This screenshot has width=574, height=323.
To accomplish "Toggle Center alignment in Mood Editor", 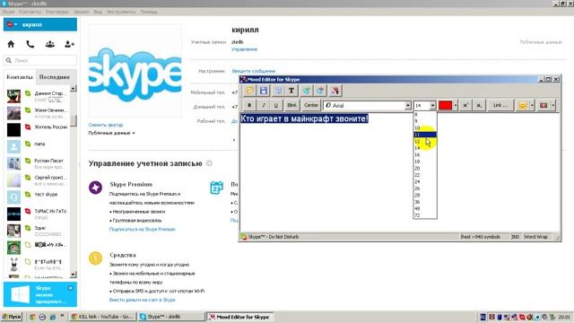I will click(x=311, y=106).
